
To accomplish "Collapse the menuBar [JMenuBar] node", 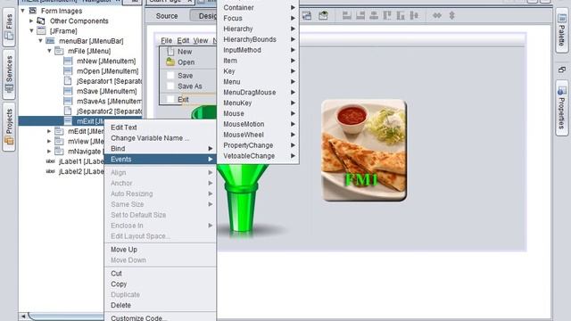I will point(40,41).
